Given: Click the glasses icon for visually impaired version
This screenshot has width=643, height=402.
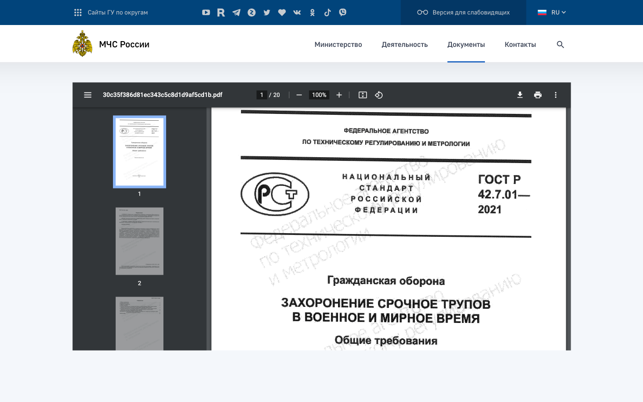Looking at the screenshot, I should [422, 13].
